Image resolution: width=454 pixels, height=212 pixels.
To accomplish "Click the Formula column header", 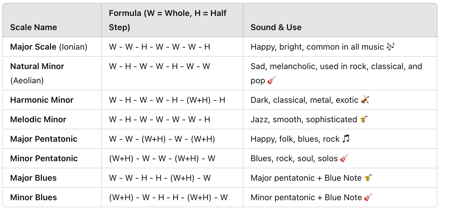I will (x=168, y=20).
